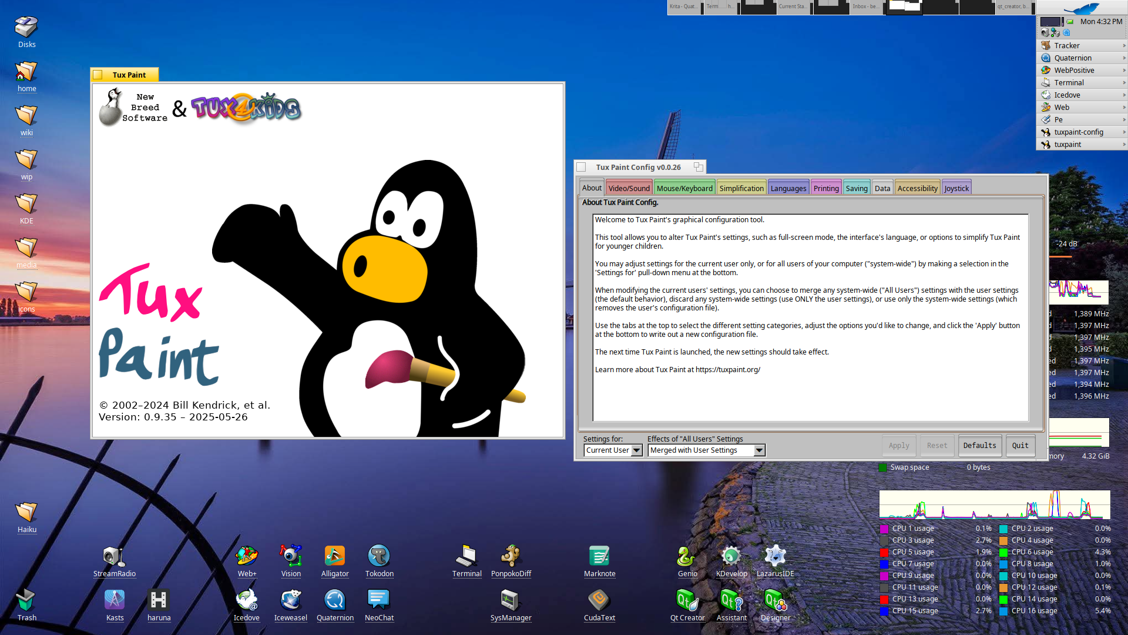Click the Quit button
This screenshot has width=1128, height=635.
(1020, 446)
